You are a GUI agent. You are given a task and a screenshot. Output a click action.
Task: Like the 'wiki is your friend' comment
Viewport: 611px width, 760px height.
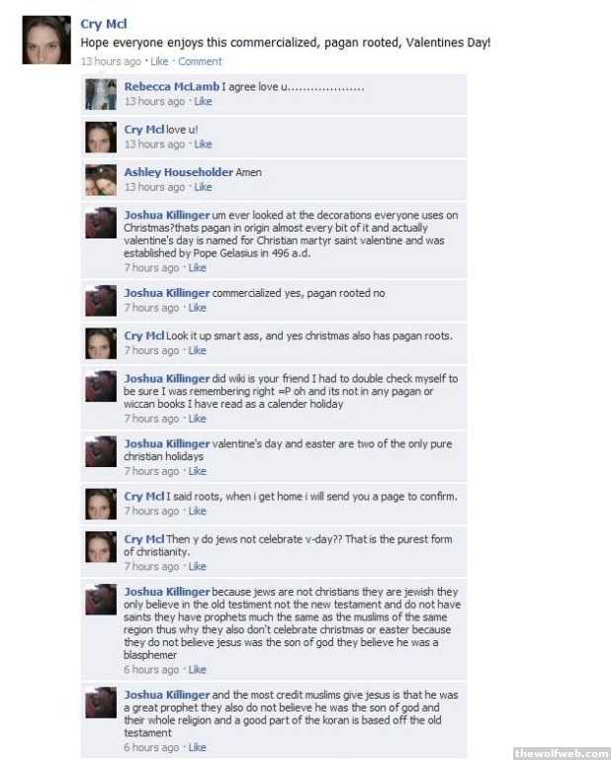[x=197, y=419]
